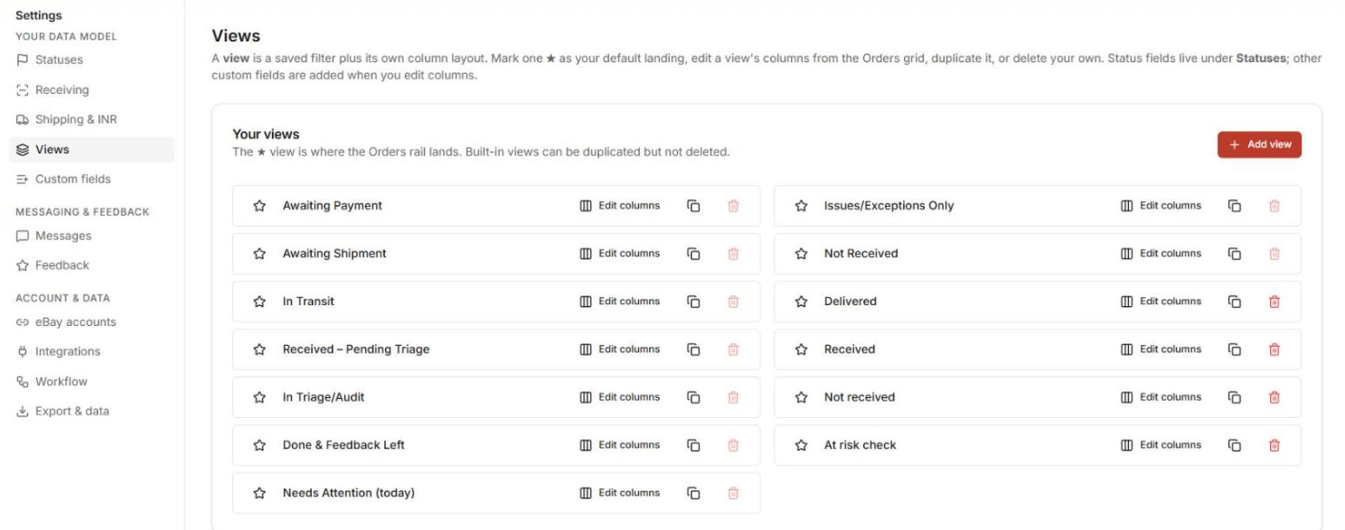This screenshot has width=1345, height=530.
Task: Star the Done & Feedback Left view
Action: [259, 445]
